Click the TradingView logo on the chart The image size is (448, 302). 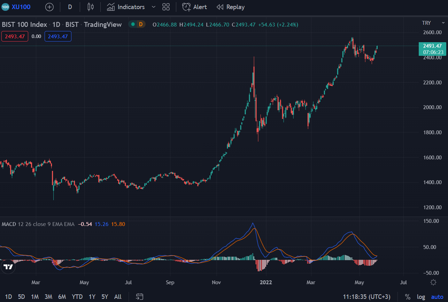8,267
